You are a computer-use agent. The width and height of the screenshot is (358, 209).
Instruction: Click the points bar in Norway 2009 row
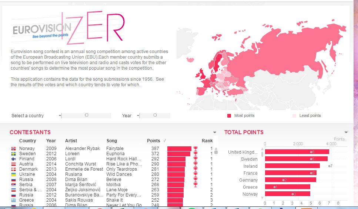point(179,149)
